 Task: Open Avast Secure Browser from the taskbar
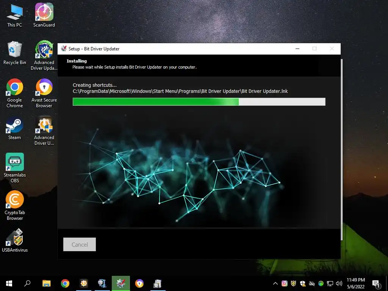pos(139,283)
